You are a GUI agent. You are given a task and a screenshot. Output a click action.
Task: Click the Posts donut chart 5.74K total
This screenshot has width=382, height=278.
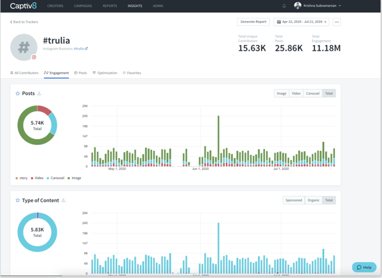[38, 125]
